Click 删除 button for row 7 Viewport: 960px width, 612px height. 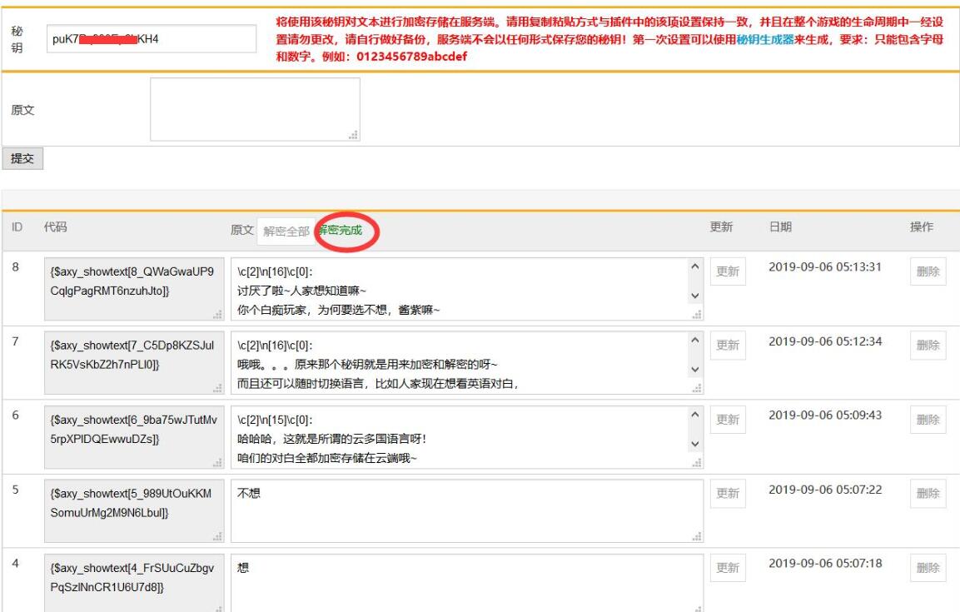coord(928,346)
